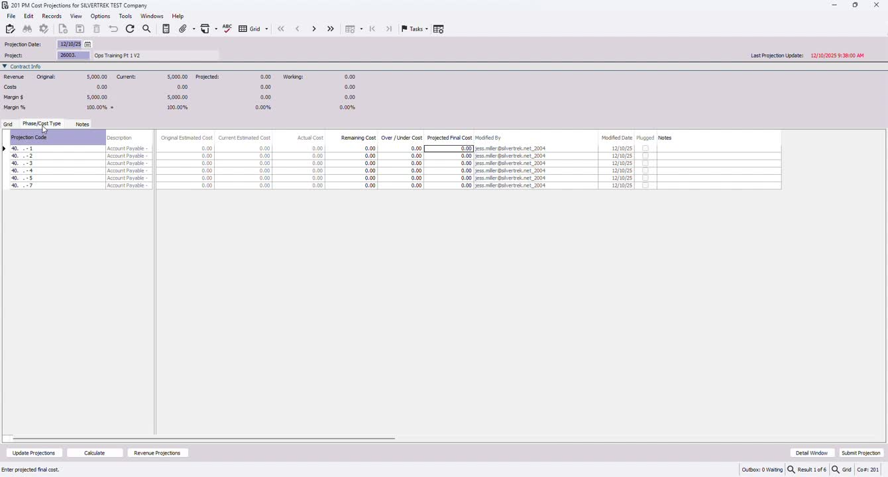Click the status bar magnifier before Grid
The height and width of the screenshot is (477, 888).
pyautogui.click(x=836, y=470)
